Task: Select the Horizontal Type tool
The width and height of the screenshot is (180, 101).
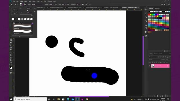Action: tap(11, 50)
